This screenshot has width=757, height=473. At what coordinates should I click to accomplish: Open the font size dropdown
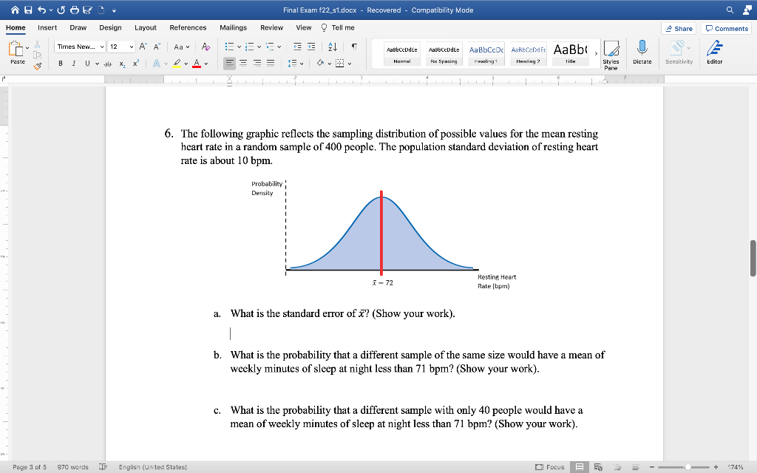[132, 47]
